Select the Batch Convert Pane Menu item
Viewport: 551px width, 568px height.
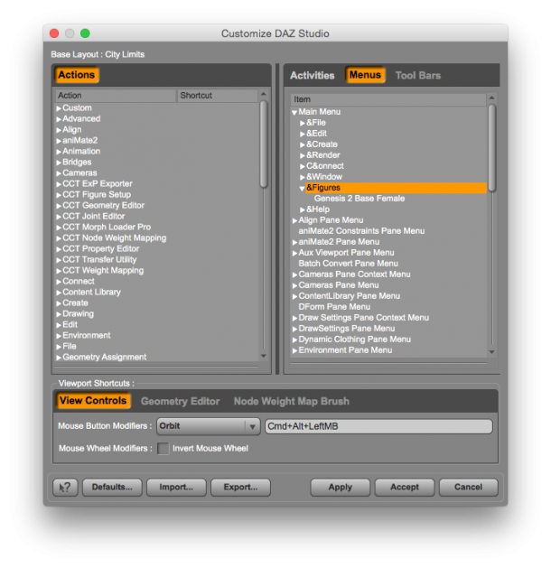click(348, 264)
